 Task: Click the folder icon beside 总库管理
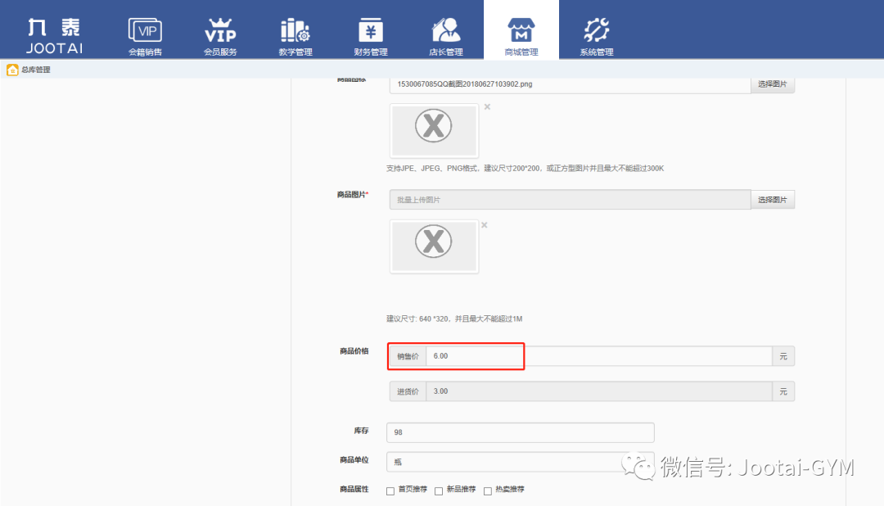[x=12, y=70]
